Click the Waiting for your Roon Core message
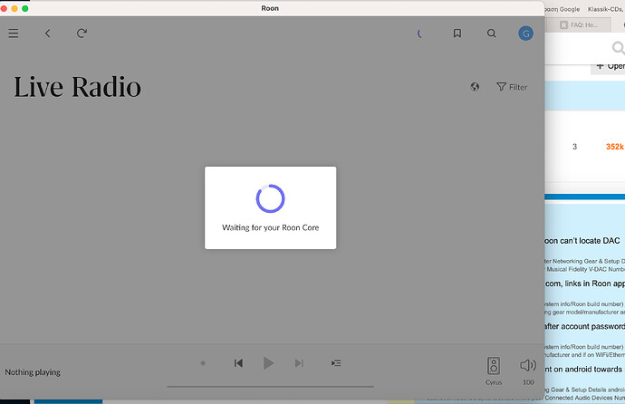The height and width of the screenshot is (404, 625). (x=270, y=227)
